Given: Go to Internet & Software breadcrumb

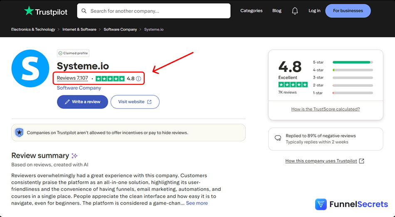Looking at the screenshot, I should (x=79, y=30).
